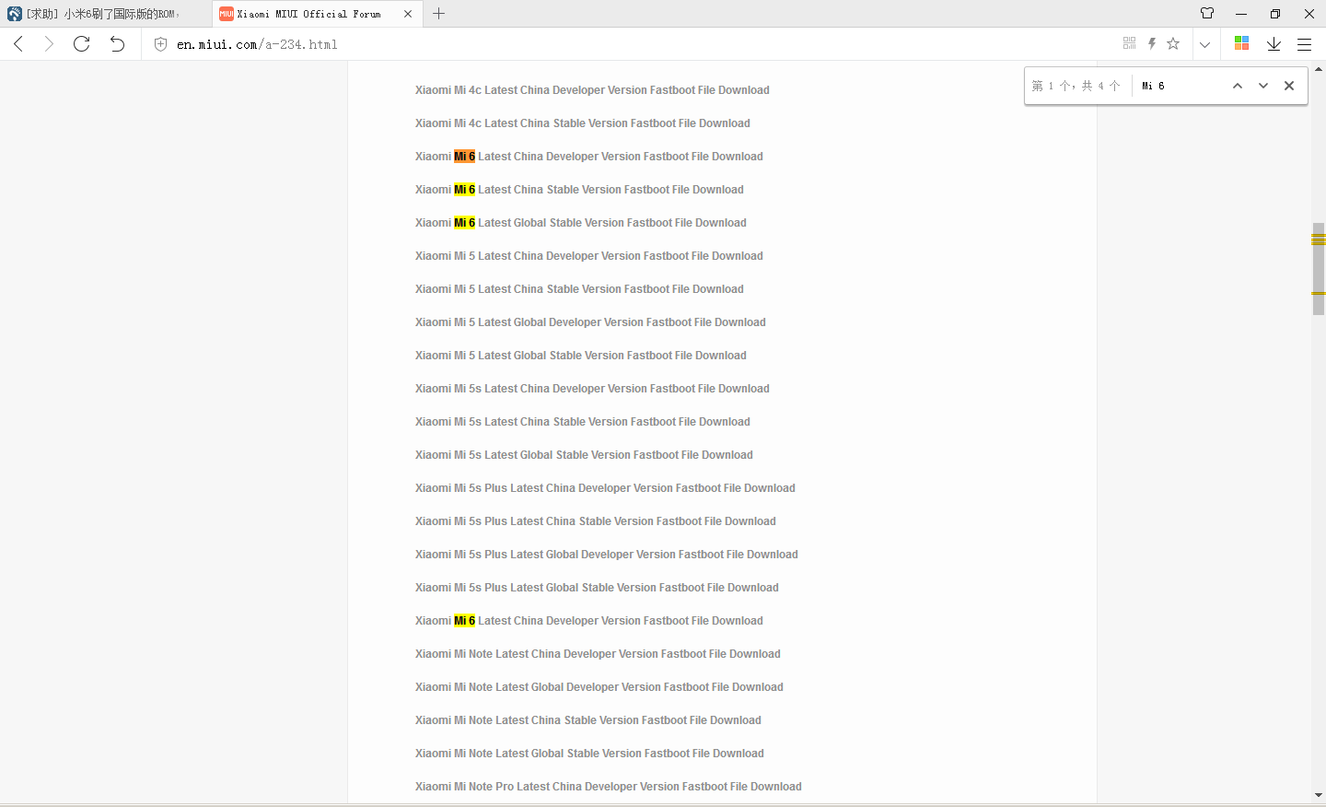
Task: Click the scrollbar down arrow
Action: point(1319,795)
